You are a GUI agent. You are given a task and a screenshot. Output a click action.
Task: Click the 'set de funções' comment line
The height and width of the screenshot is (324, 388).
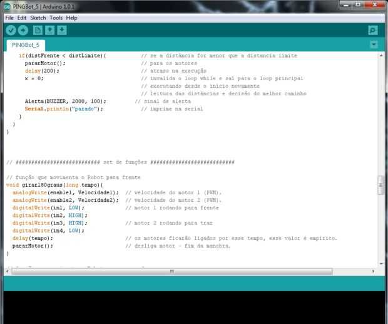[120, 162]
